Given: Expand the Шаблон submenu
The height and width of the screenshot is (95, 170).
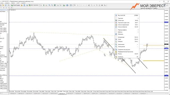Looking at the screenshot, I should tap(127, 32).
